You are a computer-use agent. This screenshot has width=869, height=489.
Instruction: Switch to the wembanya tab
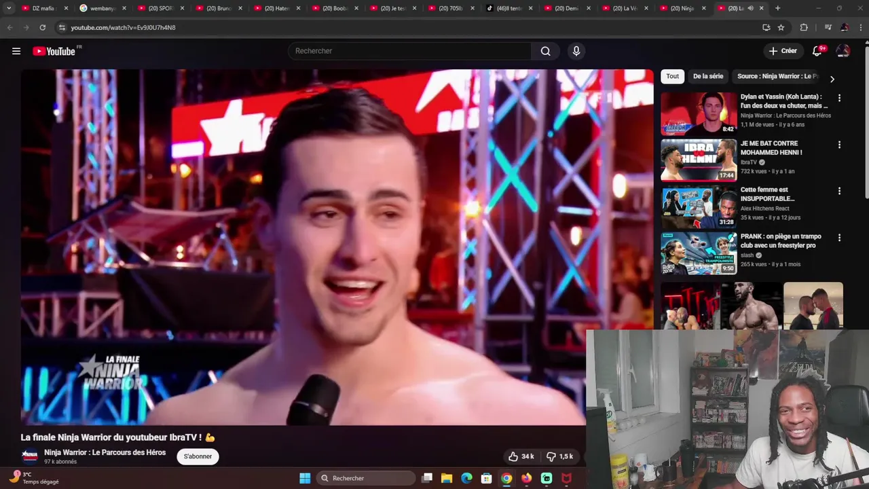pos(103,8)
